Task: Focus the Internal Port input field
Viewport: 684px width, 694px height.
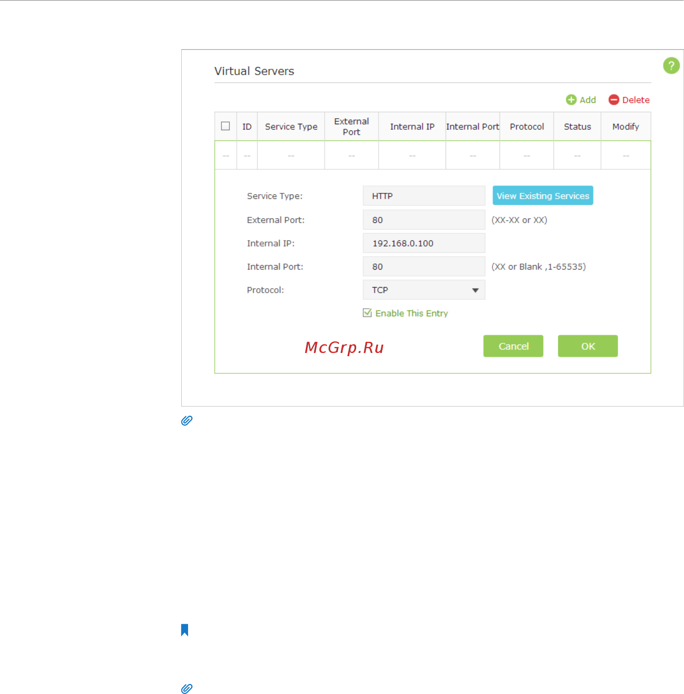Action: tap(424, 266)
